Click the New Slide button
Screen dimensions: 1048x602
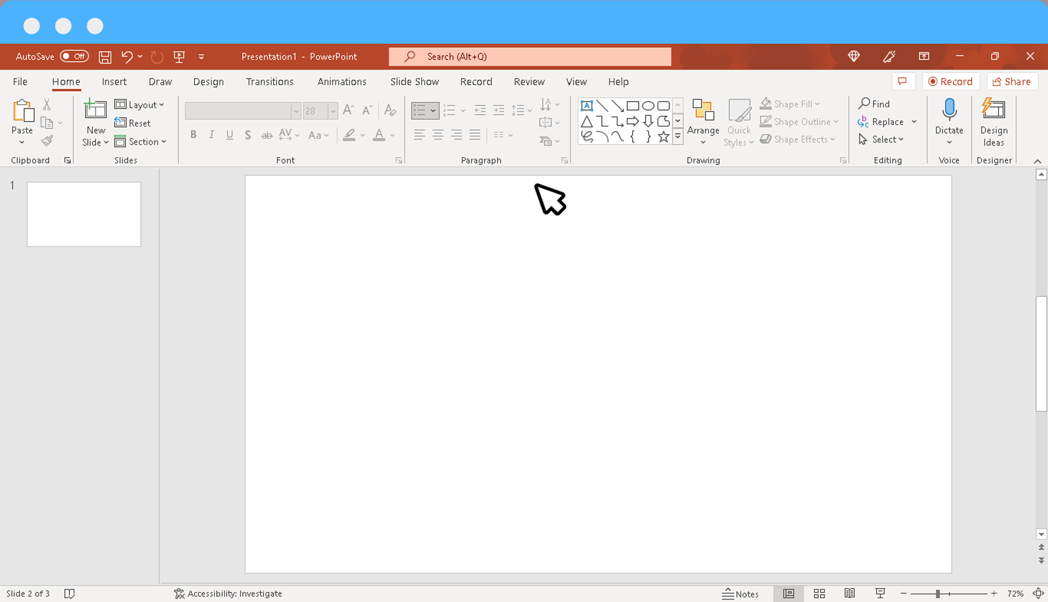tap(94, 121)
